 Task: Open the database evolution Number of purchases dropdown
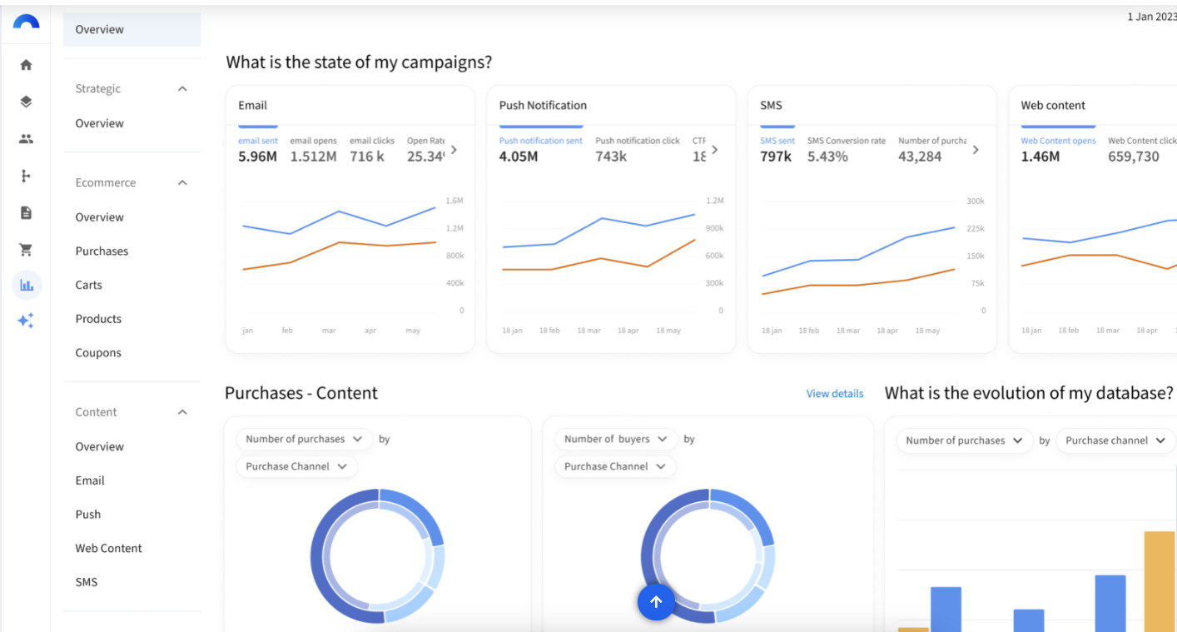click(964, 440)
